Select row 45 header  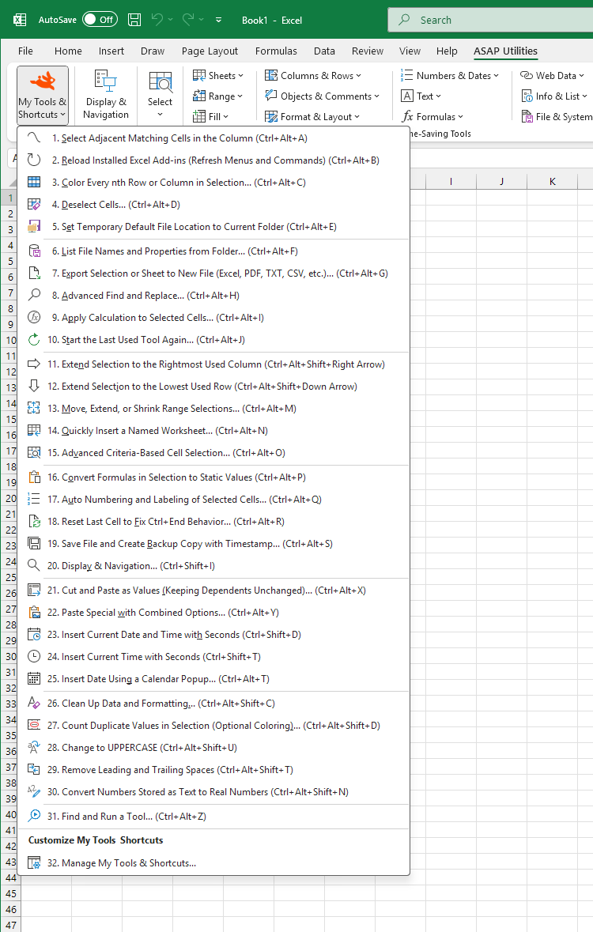tap(11, 893)
